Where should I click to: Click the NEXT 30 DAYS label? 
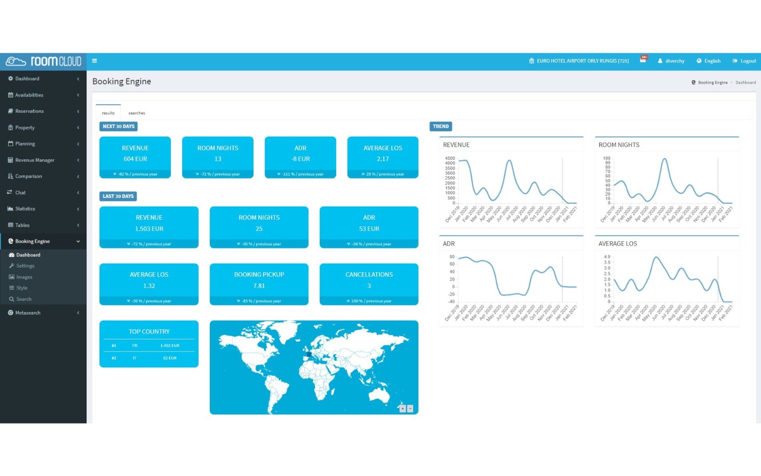coord(118,127)
